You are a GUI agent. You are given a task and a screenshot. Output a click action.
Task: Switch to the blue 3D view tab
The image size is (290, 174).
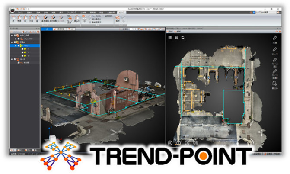tap(47, 29)
